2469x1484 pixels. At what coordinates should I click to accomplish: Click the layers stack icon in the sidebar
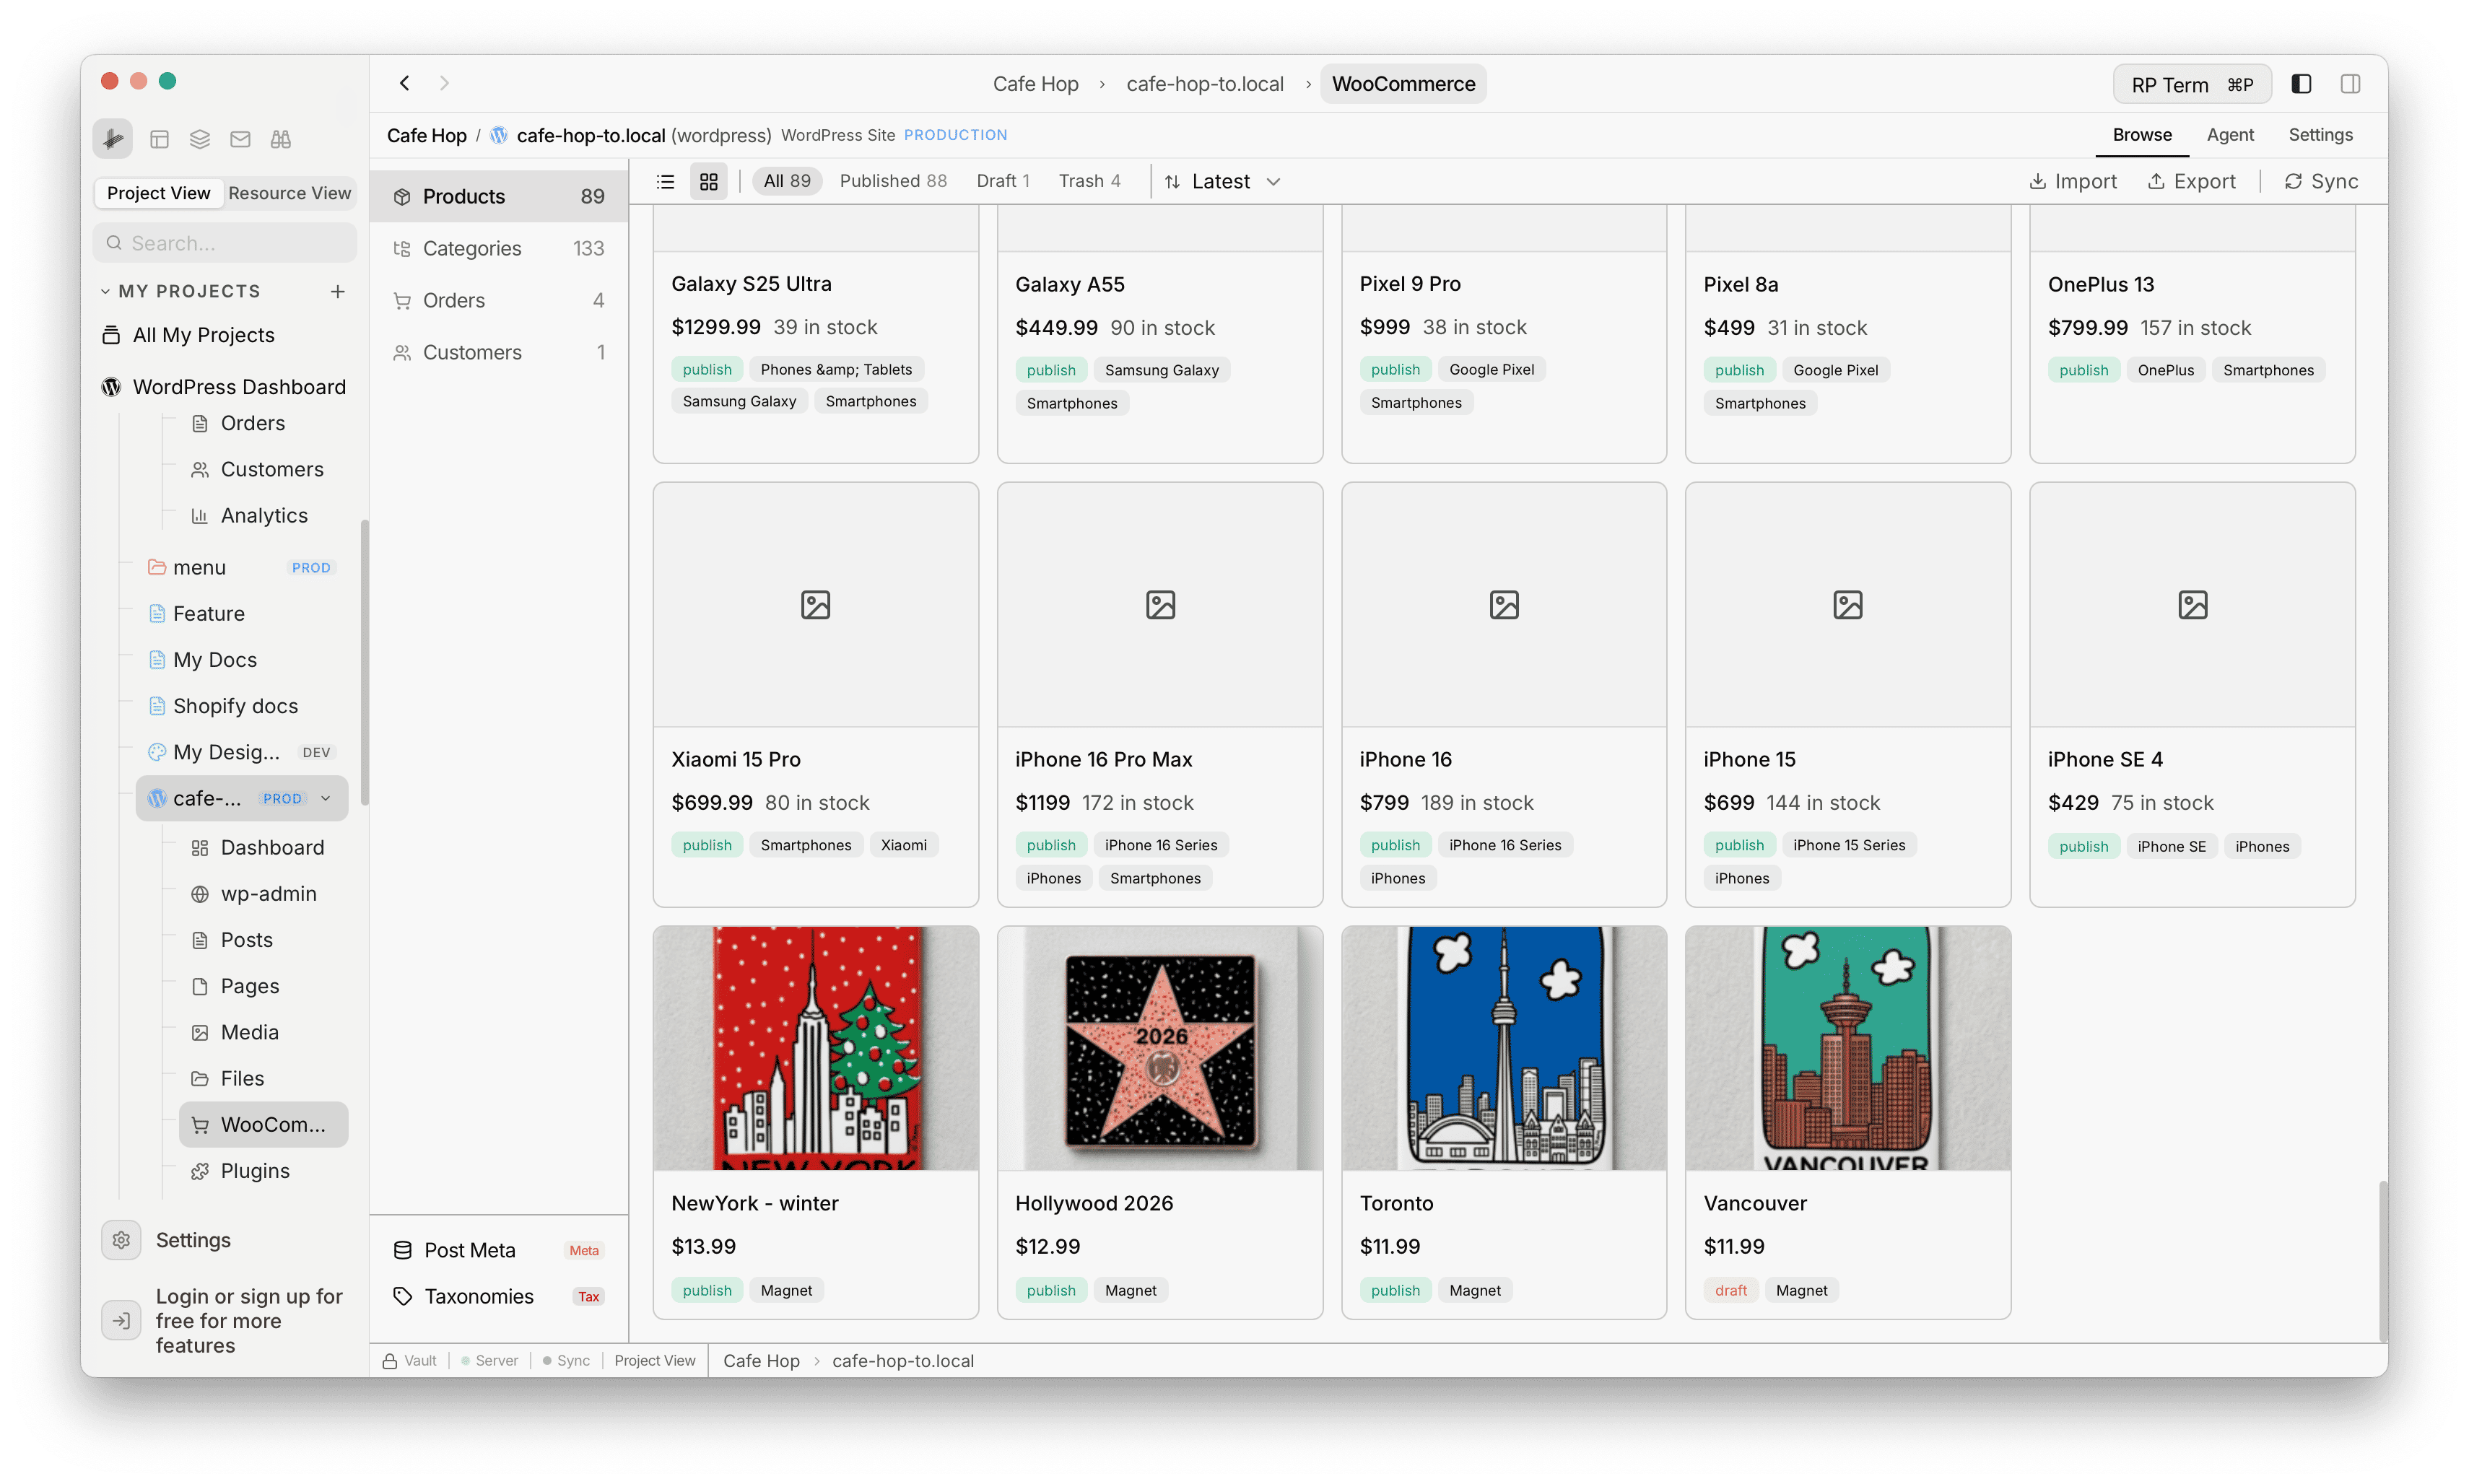click(x=199, y=139)
